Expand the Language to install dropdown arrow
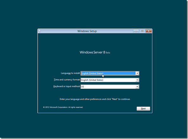 pyautogui.click(x=137, y=73)
